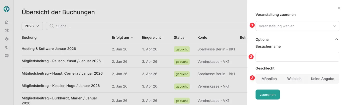Open the home dashboard icon
This screenshot has height=105, width=347.
click(7, 22)
